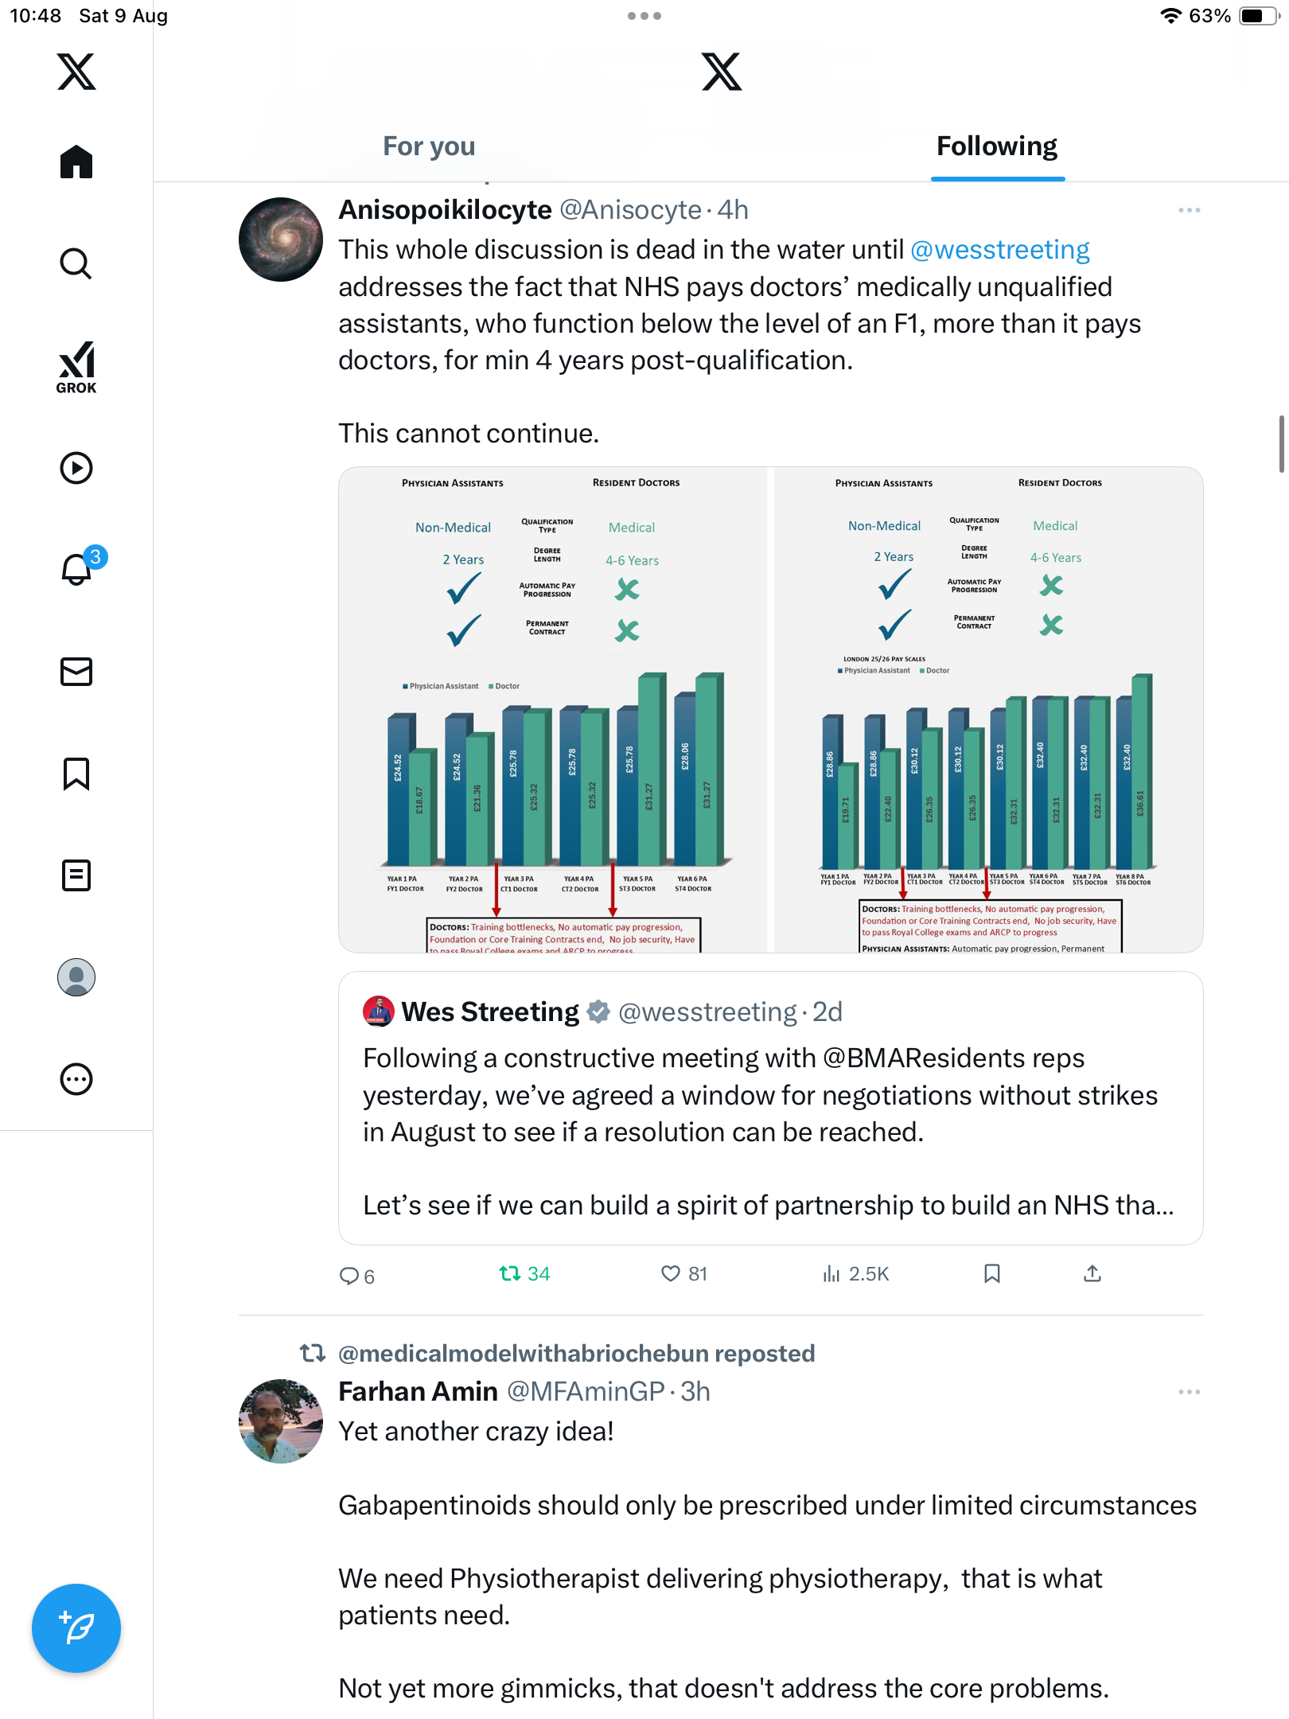Screen dimensions: 1289x1719
Task: Open Messages envelope icon
Action: [x=76, y=672]
